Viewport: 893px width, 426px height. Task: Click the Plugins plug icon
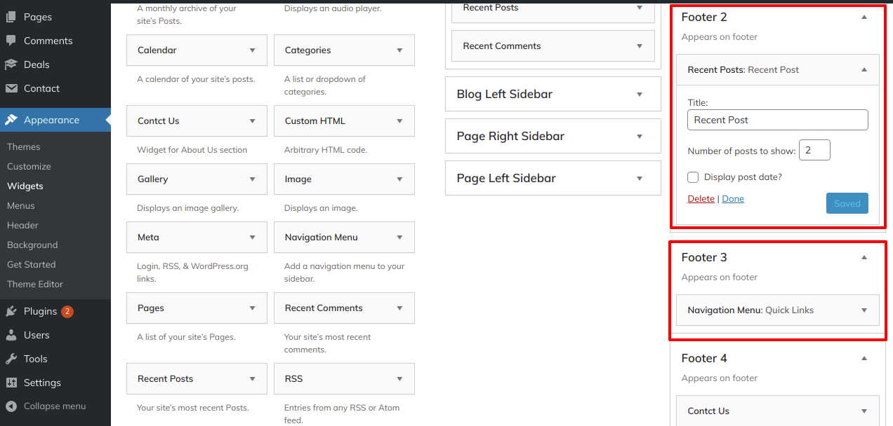point(11,311)
